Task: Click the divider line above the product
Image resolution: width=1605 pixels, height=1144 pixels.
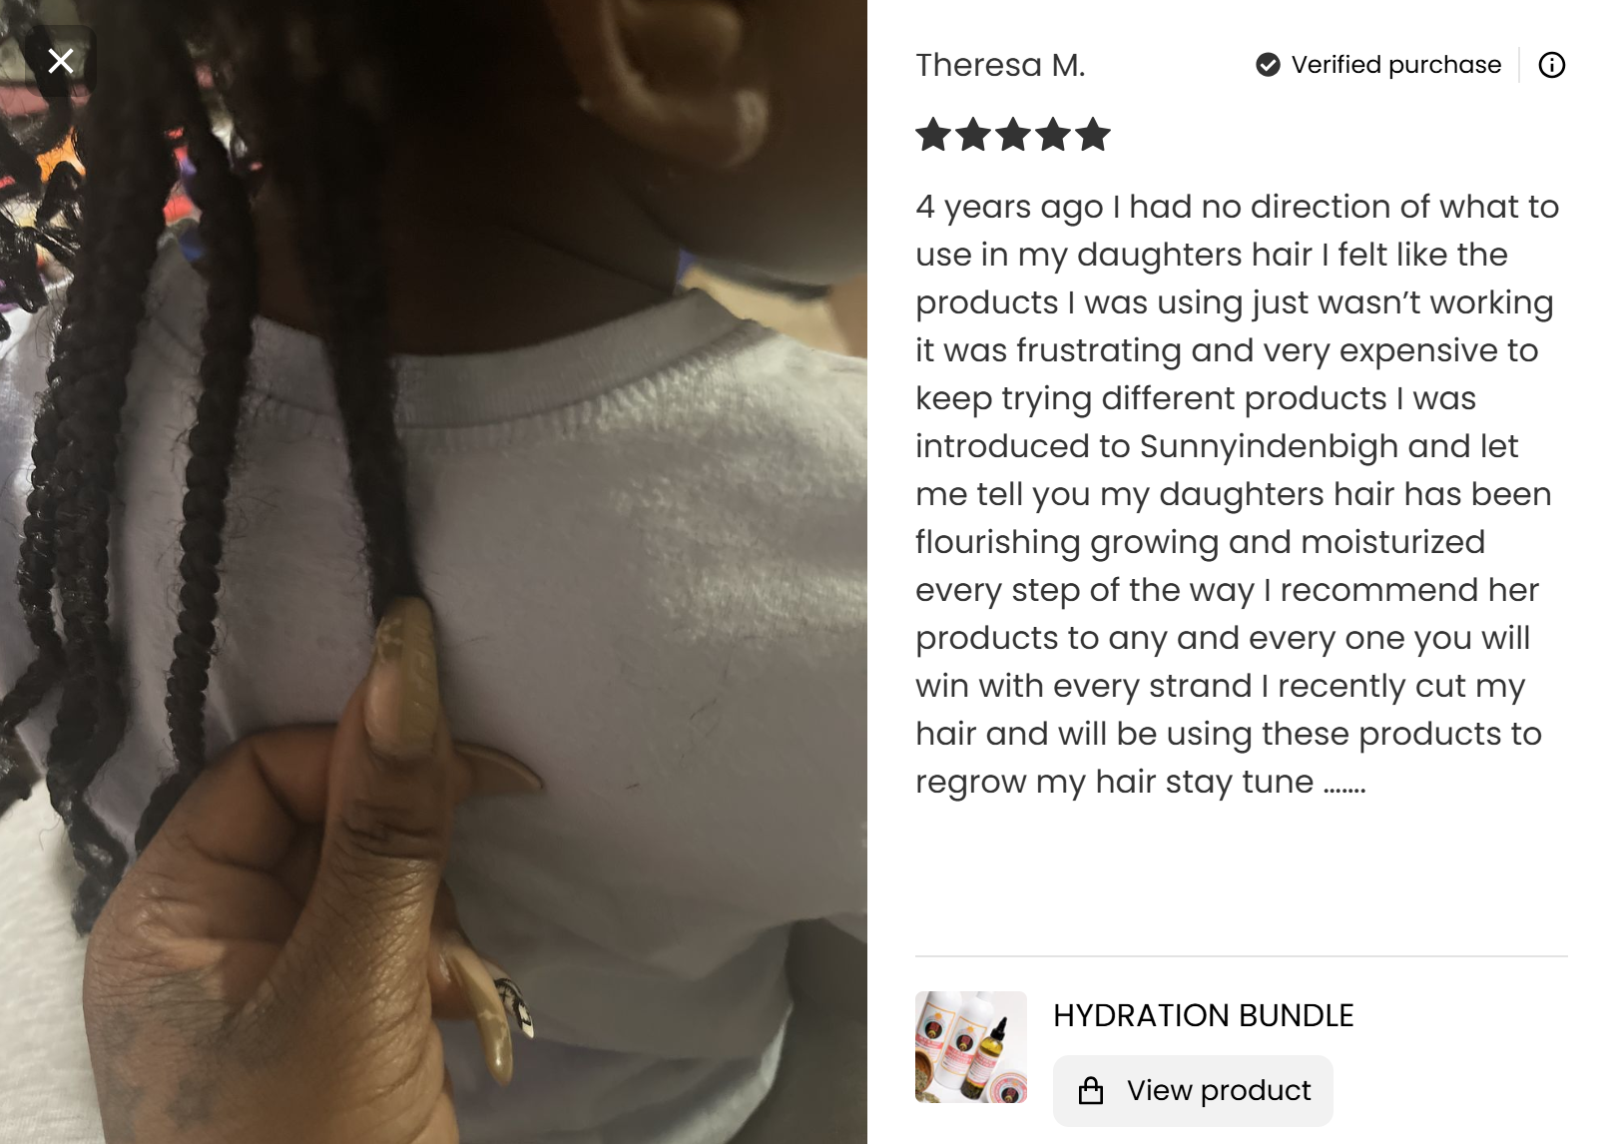Action: [x=1241, y=956]
